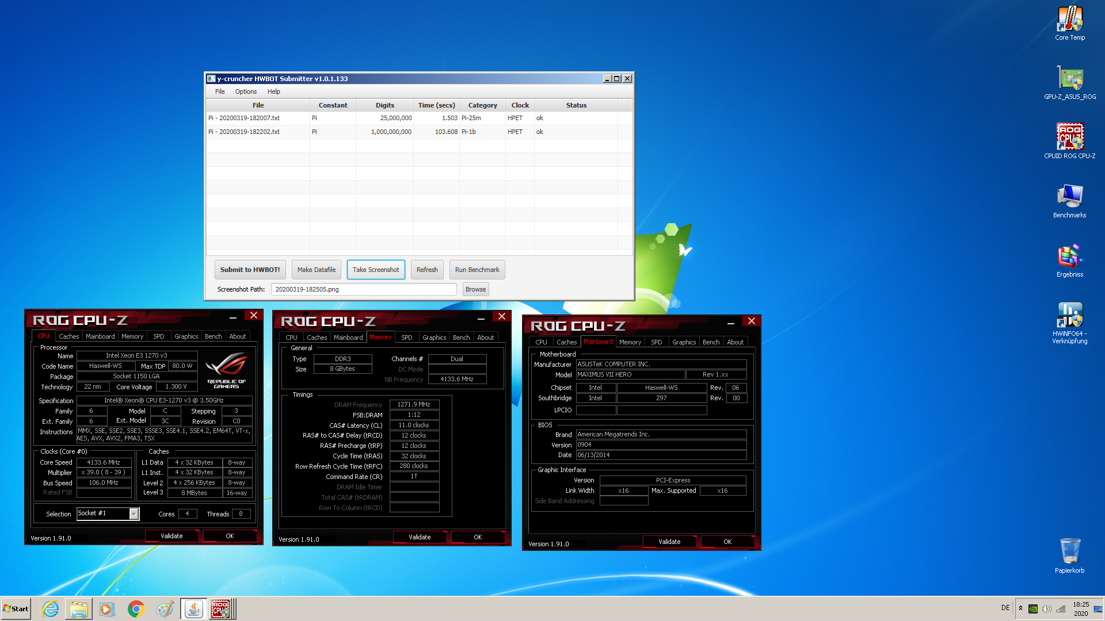Click the Time (secs) column header
The width and height of the screenshot is (1105, 621).
pos(437,105)
